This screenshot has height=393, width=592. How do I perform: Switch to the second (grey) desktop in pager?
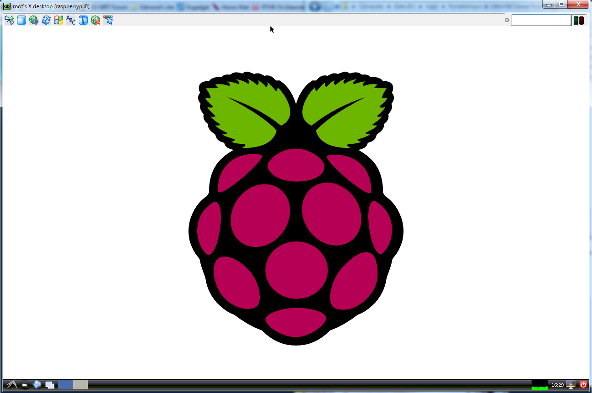click(x=80, y=385)
